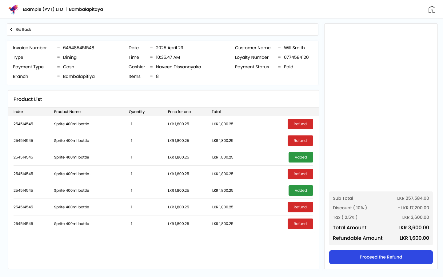The height and width of the screenshot is (277, 443).
Task: Click the back chevron arrow
Action: [11, 30]
